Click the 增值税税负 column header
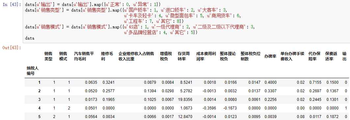350x120 pixels. [166, 56]
